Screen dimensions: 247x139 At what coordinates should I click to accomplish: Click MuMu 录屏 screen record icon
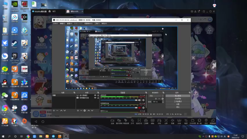pyautogui.click(x=112, y=121)
